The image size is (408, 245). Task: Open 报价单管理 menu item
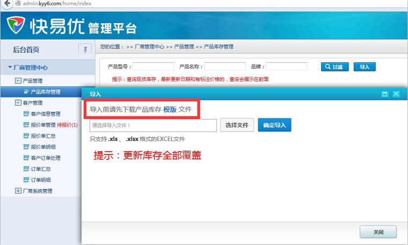[x=43, y=125]
